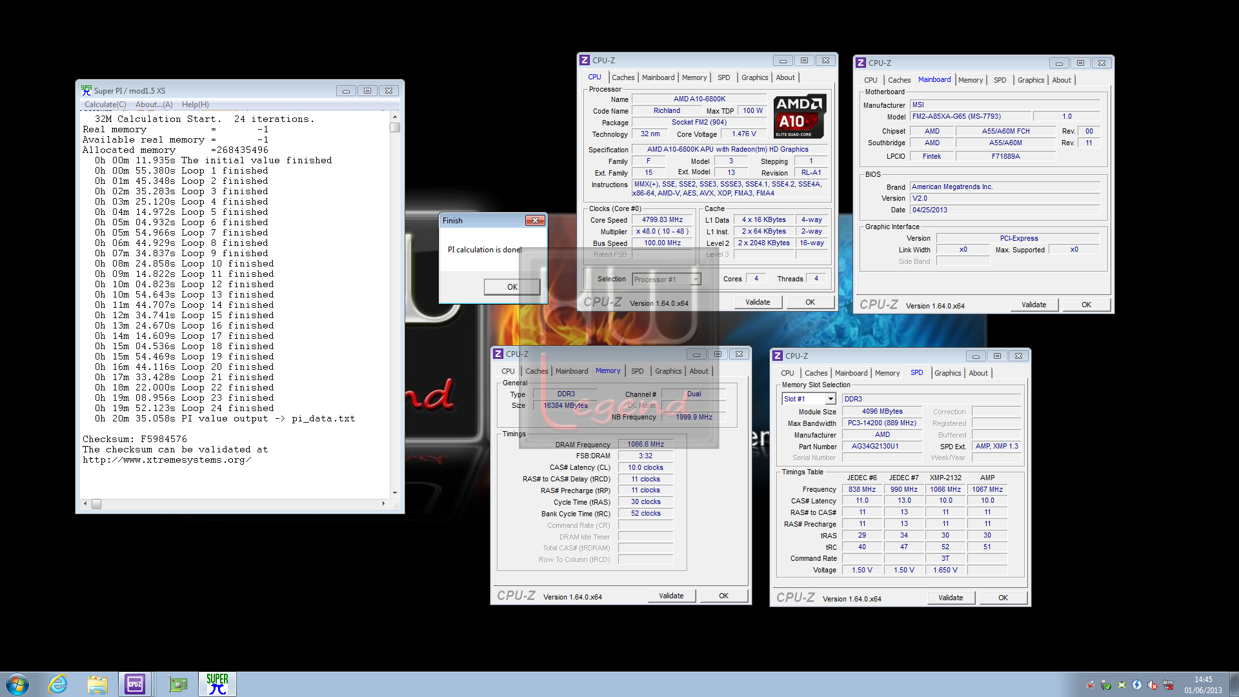This screenshot has width=1239, height=697.
Task: Switch to CPU-Z purple taskbar icon
Action: pyautogui.click(x=135, y=684)
